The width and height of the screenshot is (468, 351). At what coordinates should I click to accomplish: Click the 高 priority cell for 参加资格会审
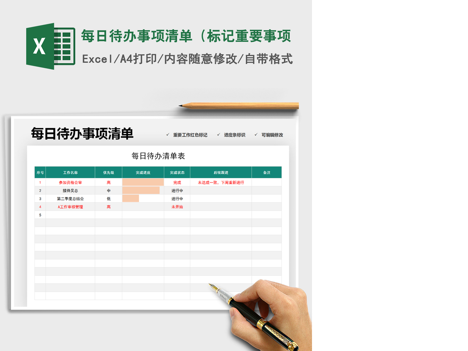click(108, 183)
